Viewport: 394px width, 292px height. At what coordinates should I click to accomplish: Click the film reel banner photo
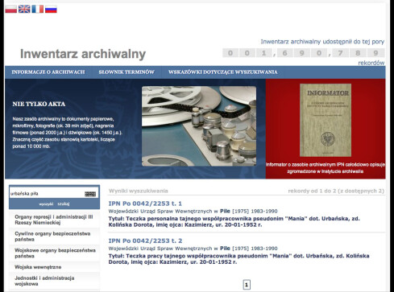[199, 126]
